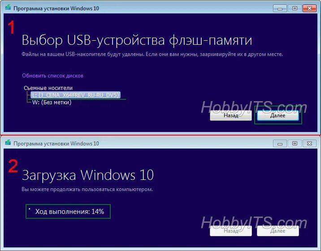Click heading 'Выбор USB-устройства флэш-памяти'
This screenshot has width=321, height=251.
137,40
